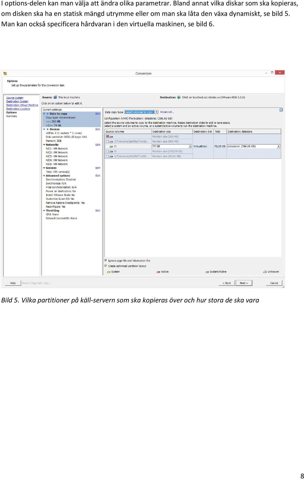This screenshot has width=304, height=479.
Task: Collapse the Devices section
Action: (44, 129)
